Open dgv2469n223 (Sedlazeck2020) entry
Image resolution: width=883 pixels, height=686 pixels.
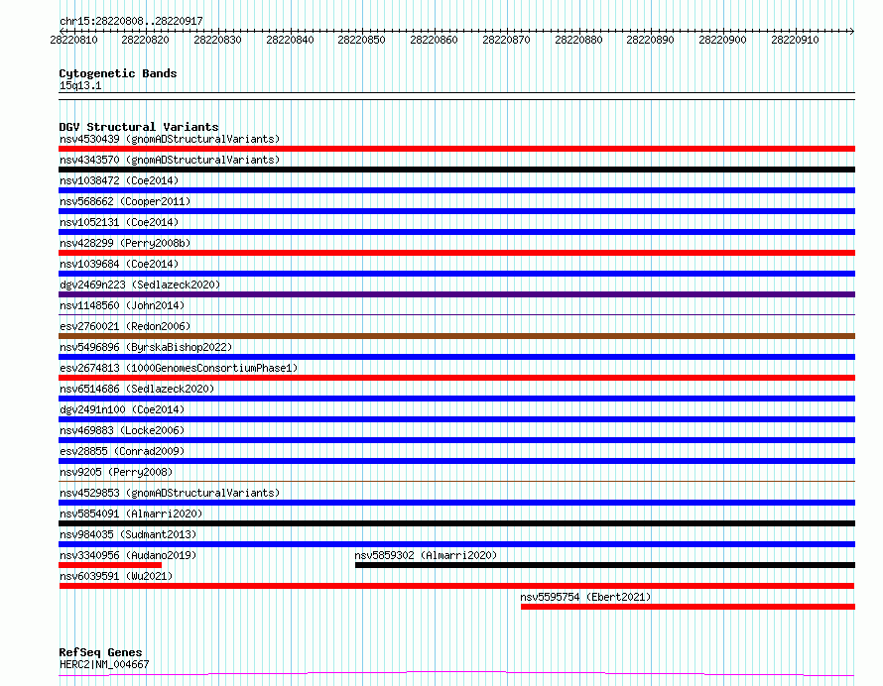140,285
